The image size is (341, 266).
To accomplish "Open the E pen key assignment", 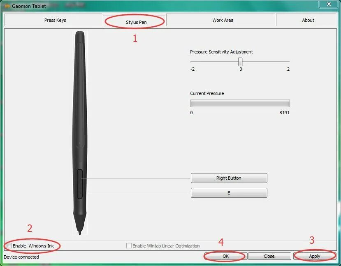I will pyautogui.click(x=229, y=193).
